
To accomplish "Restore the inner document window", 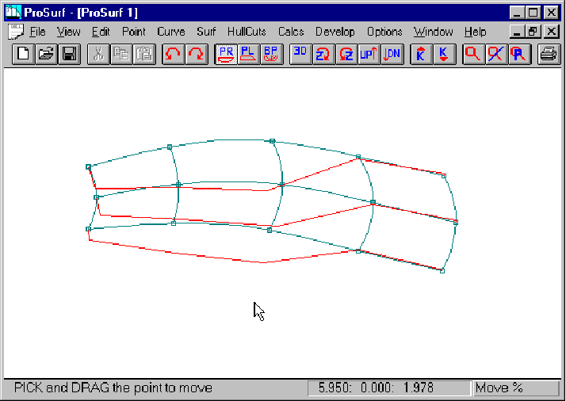I will tap(533, 32).
